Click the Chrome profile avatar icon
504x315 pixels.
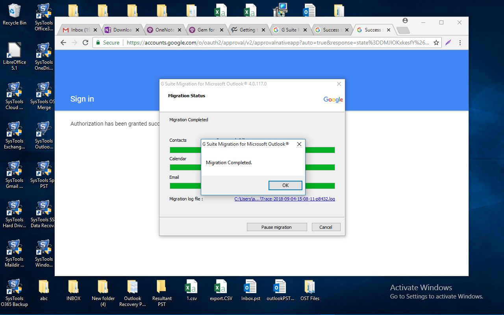405,21
